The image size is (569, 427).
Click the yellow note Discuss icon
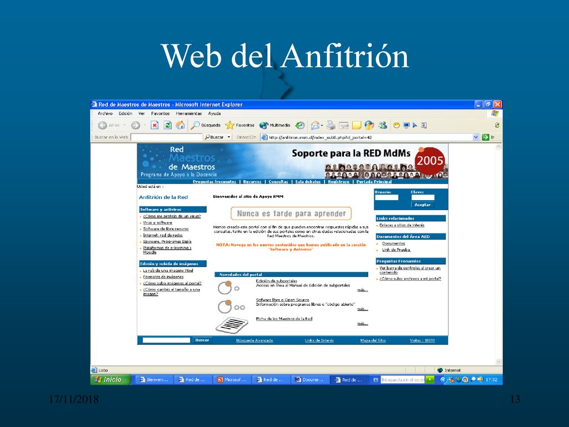tap(357, 125)
